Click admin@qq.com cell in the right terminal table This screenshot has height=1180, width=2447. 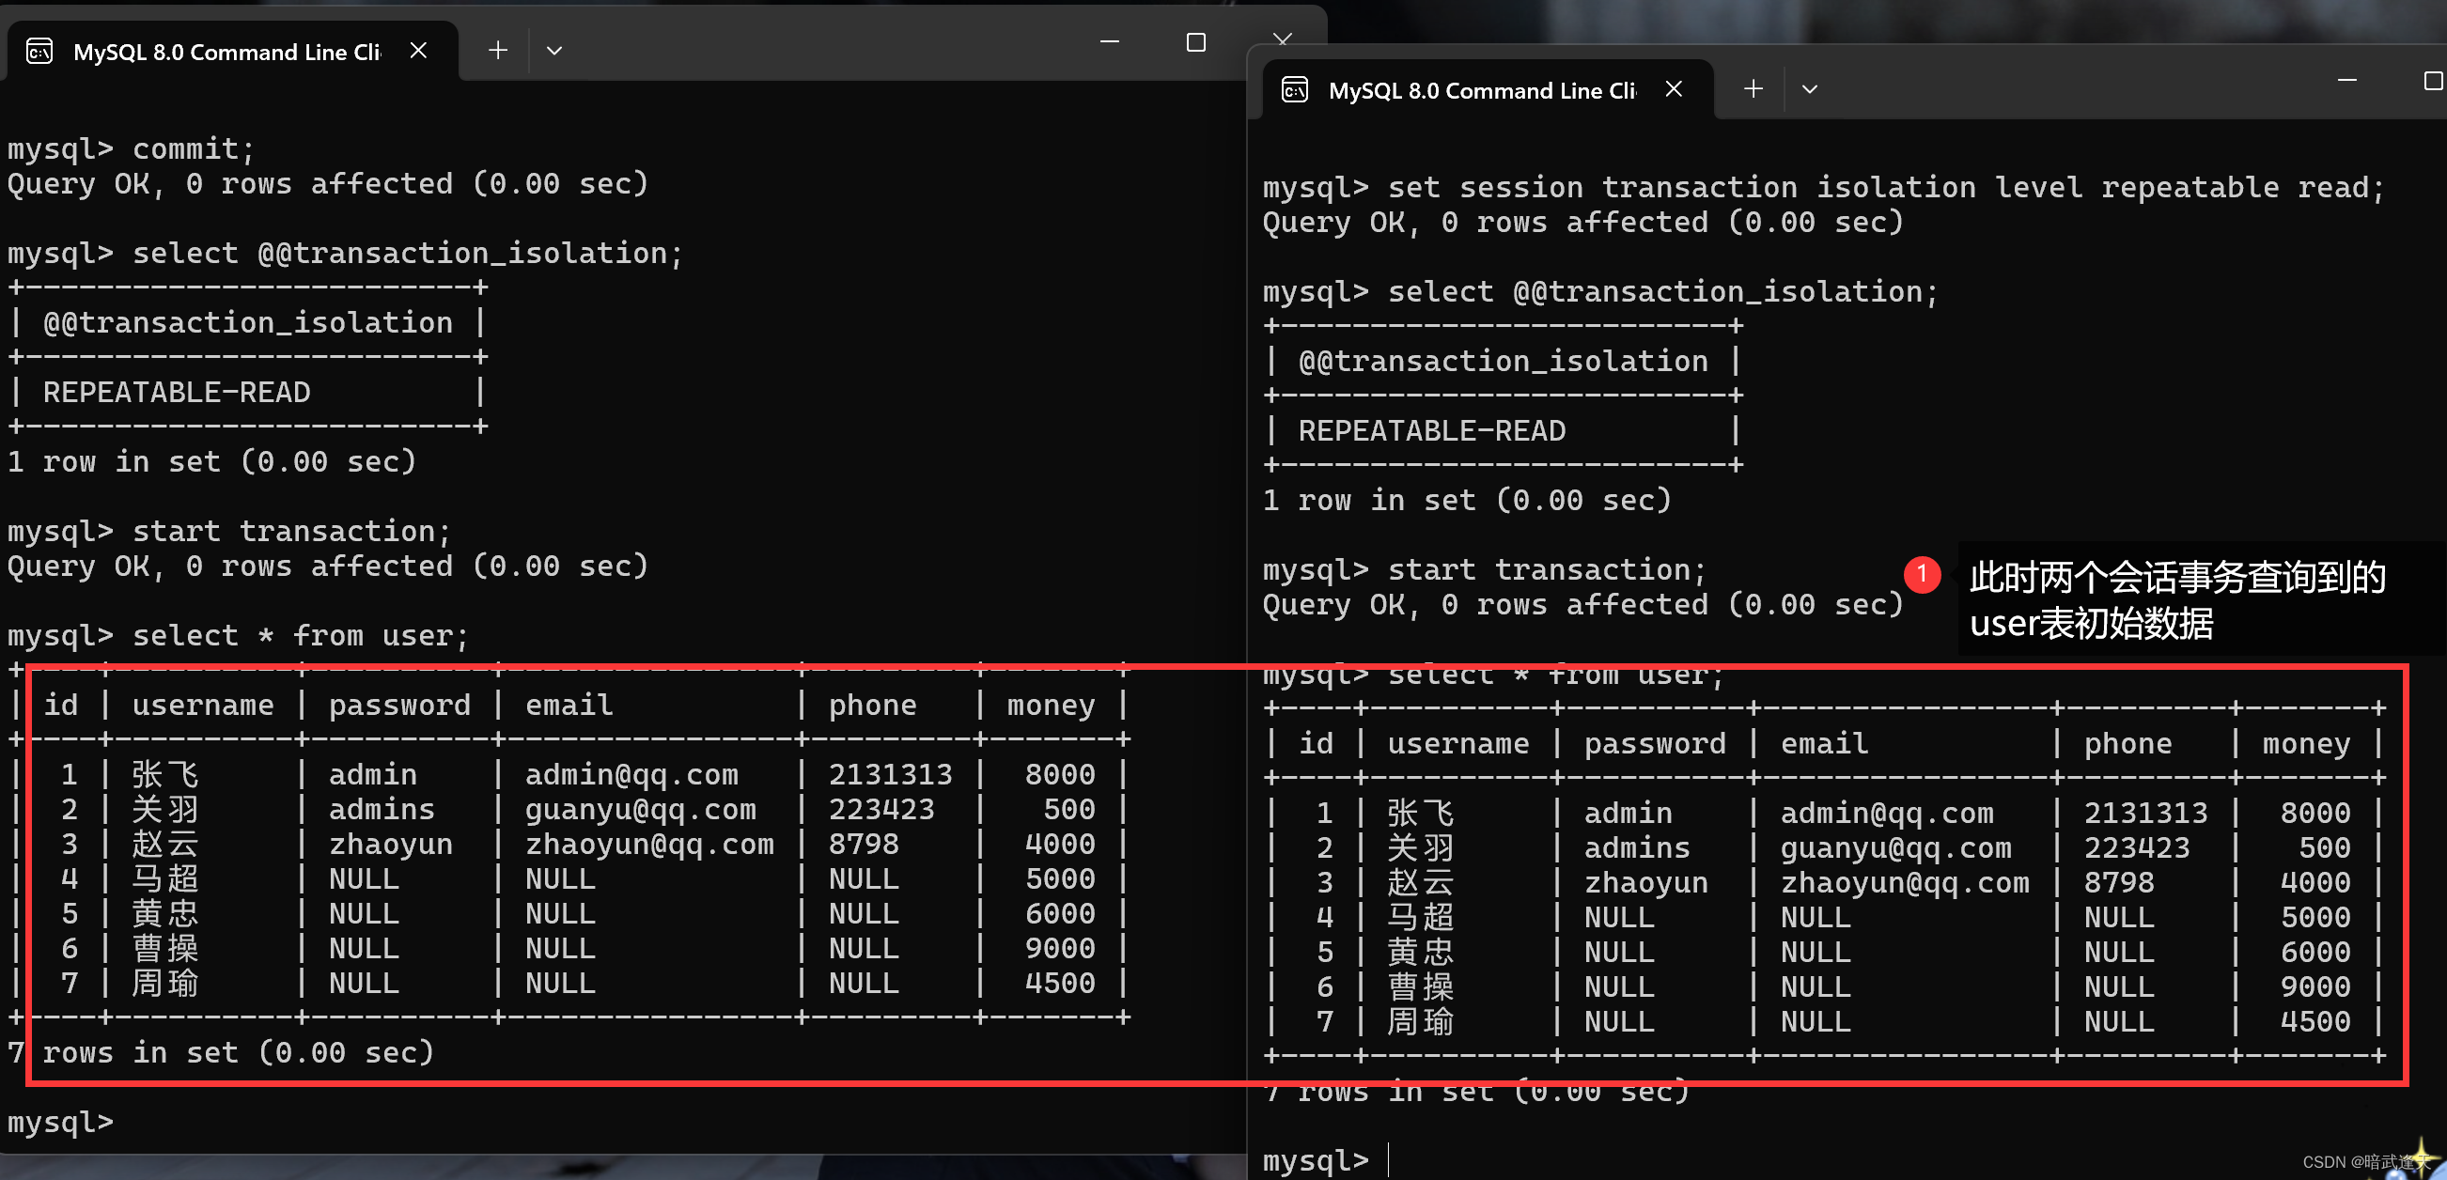[x=1887, y=814]
